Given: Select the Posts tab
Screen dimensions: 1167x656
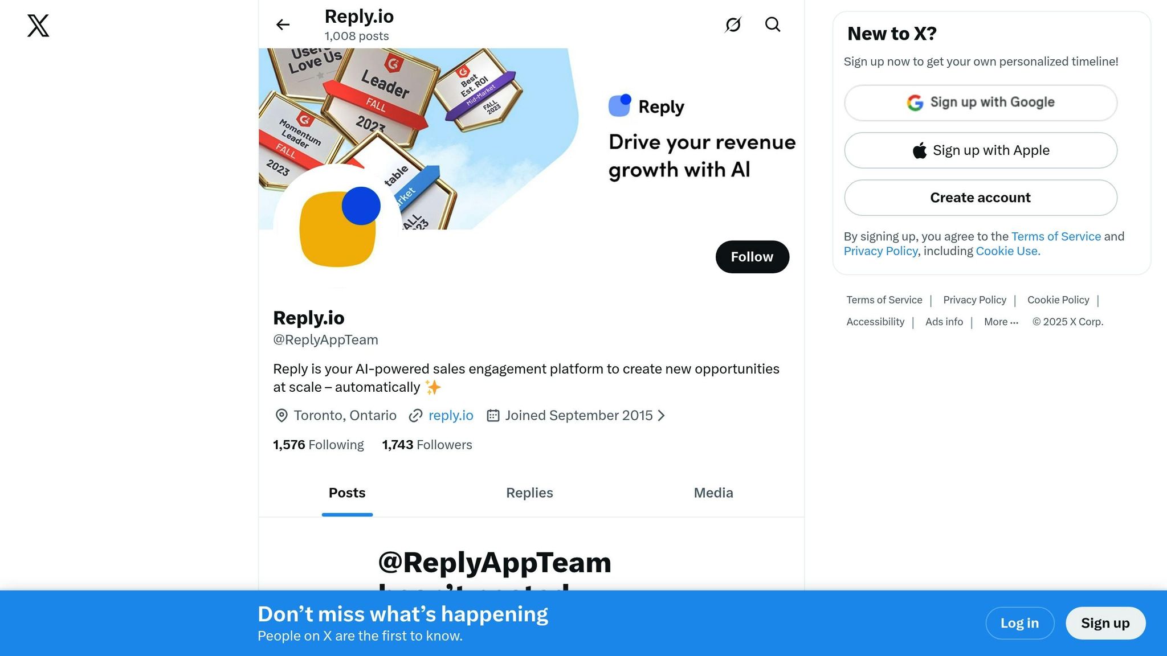Looking at the screenshot, I should [x=347, y=493].
